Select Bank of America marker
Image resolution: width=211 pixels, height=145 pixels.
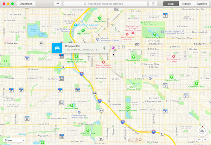click(150, 78)
